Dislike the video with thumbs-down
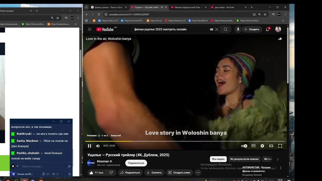The image size is (322, 181). (x=111, y=173)
